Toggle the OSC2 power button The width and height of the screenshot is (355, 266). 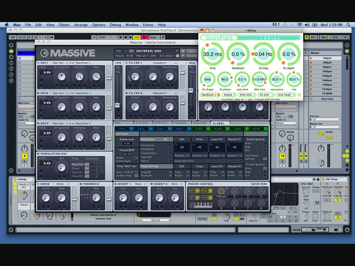click(x=38, y=93)
